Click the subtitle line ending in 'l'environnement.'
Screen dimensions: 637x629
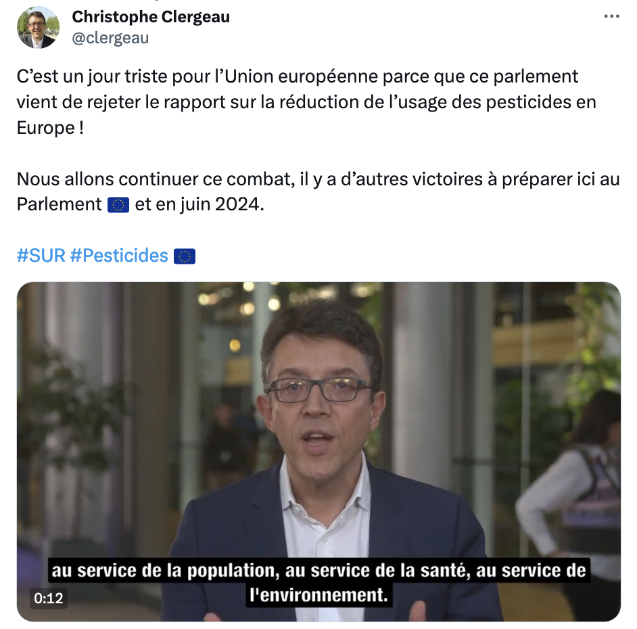pos(319,595)
